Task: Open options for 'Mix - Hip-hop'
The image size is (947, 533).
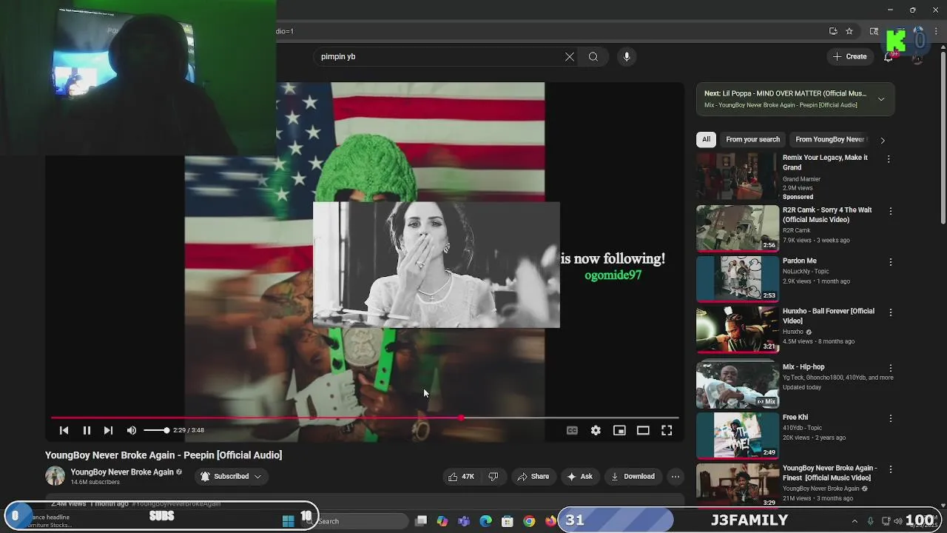Action: coord(890,368)
